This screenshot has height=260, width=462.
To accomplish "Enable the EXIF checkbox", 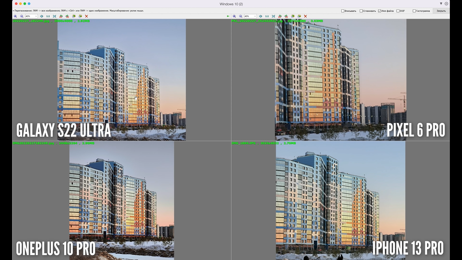I will tap(398, 11).
